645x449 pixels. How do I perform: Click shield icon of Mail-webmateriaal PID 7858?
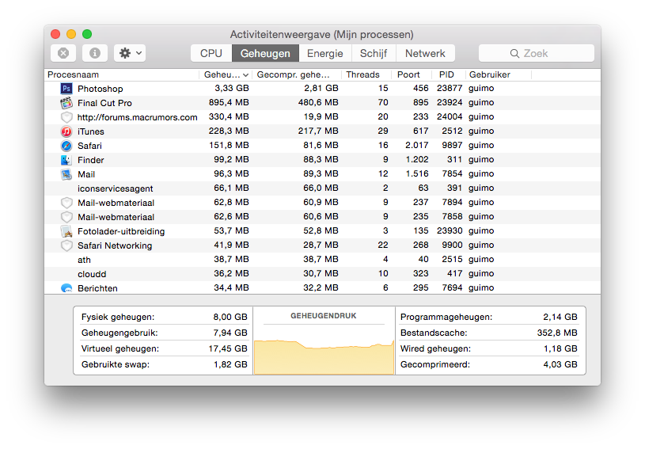click(66, 217)
